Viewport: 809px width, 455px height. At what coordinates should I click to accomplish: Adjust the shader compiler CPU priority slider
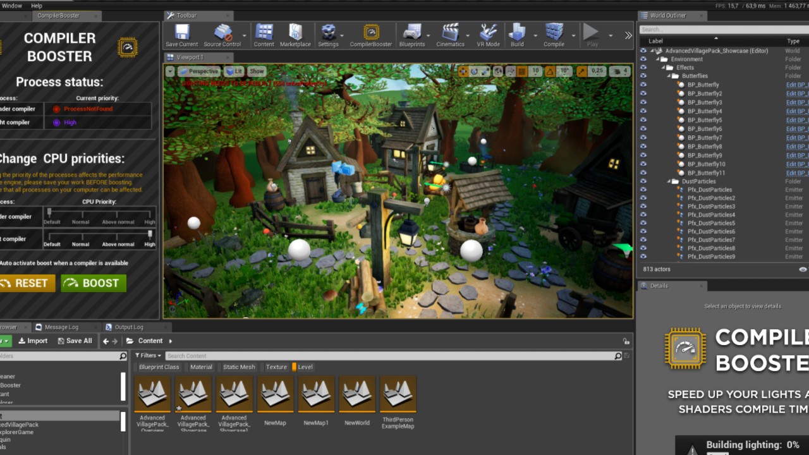point(99,214)
